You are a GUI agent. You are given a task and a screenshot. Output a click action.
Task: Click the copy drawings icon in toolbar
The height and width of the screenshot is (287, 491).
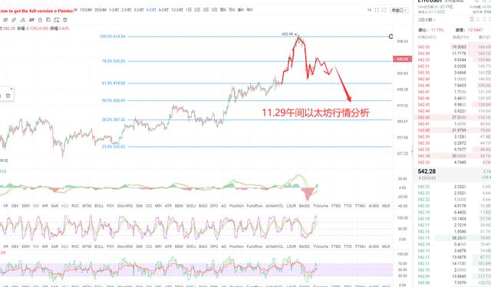point(48,20)
